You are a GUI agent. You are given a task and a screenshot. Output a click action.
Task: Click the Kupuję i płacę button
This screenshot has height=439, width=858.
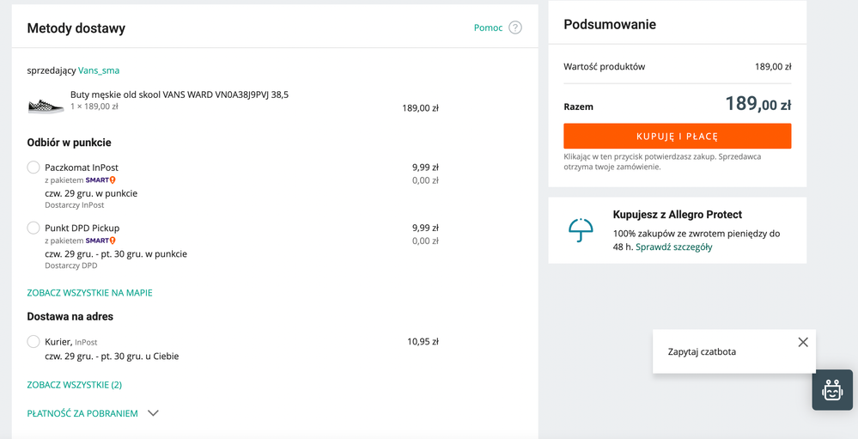coord(678,136)
